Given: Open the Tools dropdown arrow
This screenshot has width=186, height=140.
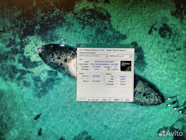Looking at the screenshot, I should coord(109,100).
